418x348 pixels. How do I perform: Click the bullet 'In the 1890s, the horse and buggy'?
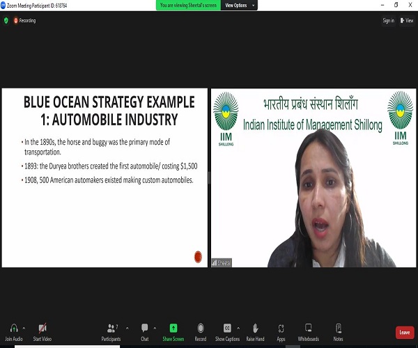[x=95, y=147]
